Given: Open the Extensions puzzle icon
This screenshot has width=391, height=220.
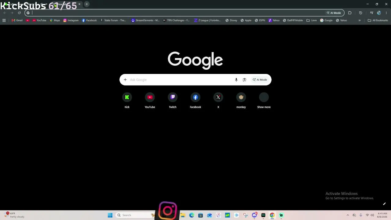Looking at the screenshot, I should pos(350,13).
